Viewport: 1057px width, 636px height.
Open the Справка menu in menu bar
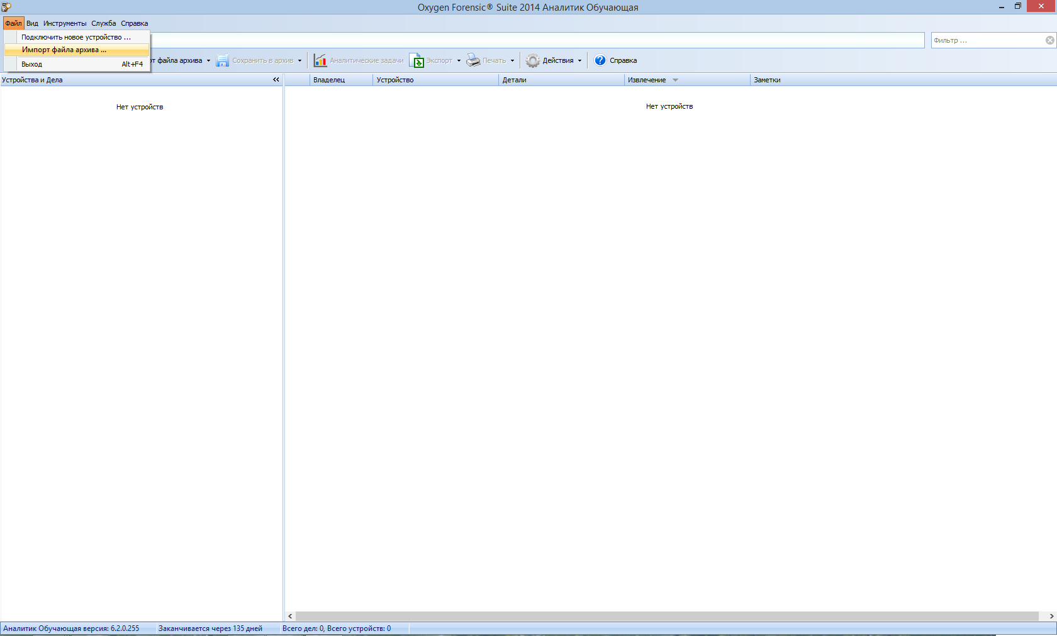click(135, 23)
